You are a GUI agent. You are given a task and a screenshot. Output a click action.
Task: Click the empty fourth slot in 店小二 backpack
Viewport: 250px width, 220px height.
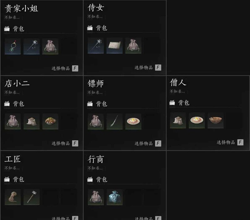click(69, 121)
